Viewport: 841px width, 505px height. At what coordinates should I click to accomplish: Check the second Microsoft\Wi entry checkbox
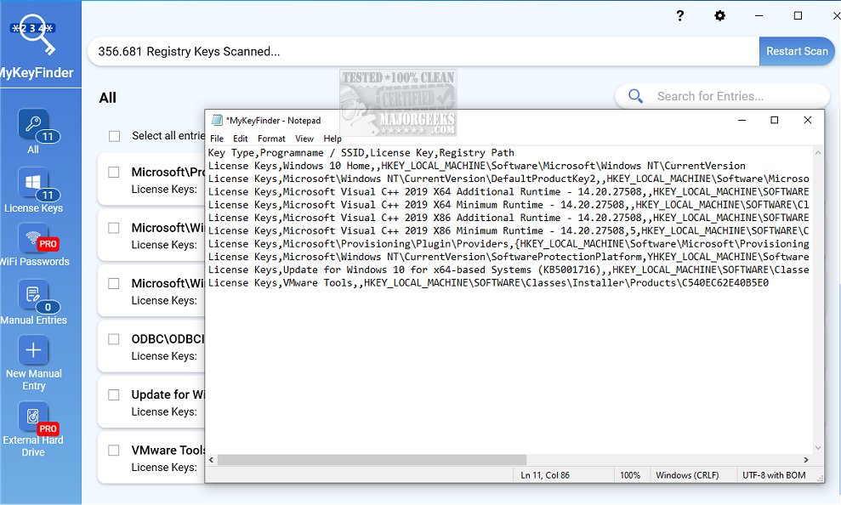(114, 284)
